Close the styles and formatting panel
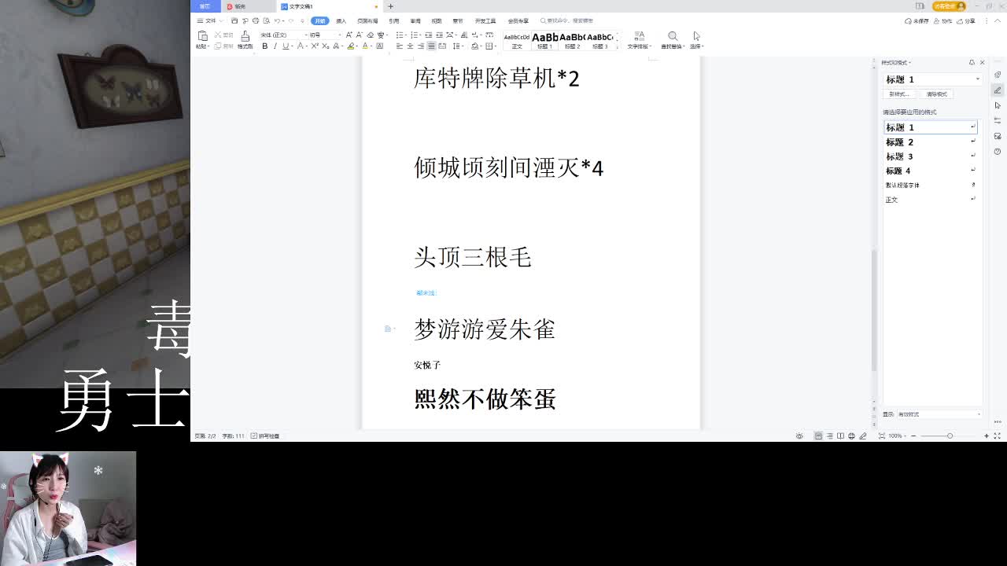 coord(982,62)
